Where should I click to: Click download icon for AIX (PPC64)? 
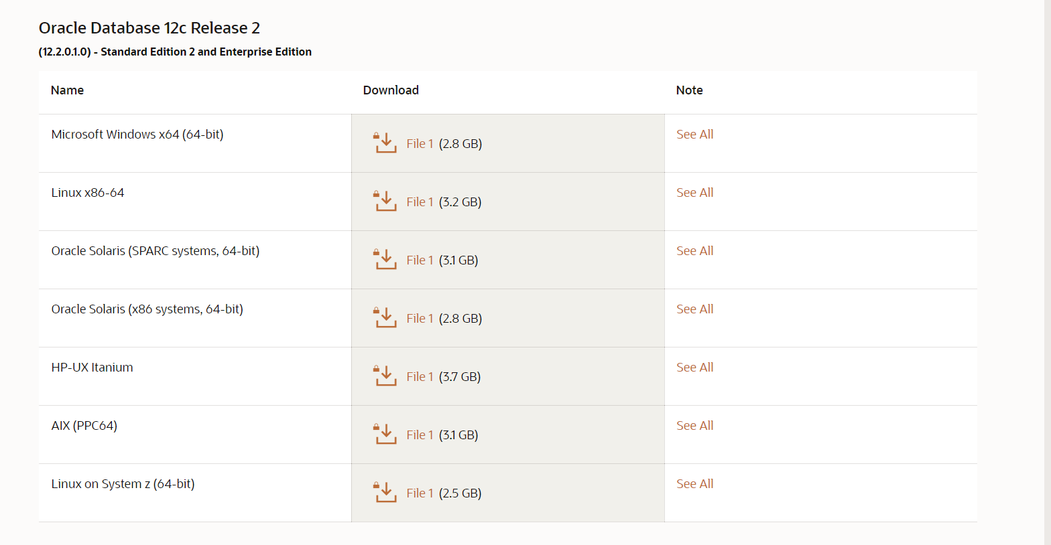[x=385, y=434]
